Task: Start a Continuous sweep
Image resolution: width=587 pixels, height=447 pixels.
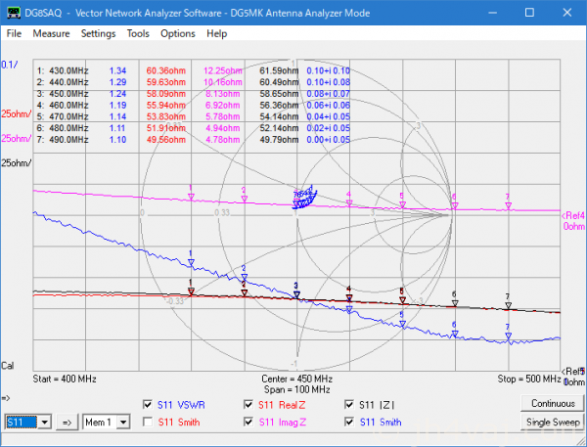Action: 553,403
